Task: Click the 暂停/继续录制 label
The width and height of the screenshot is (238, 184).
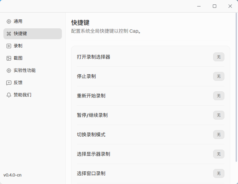Action: point(92,115)
